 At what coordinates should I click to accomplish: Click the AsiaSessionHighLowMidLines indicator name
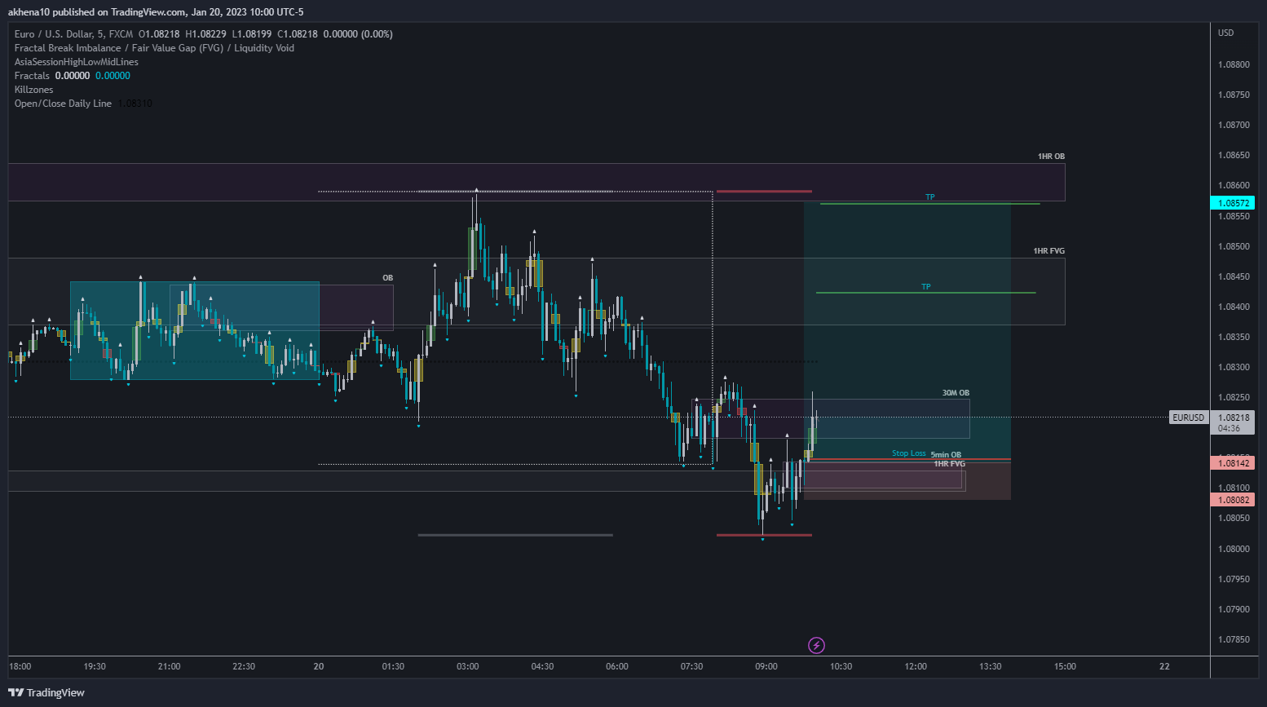[x=77, y=62]
